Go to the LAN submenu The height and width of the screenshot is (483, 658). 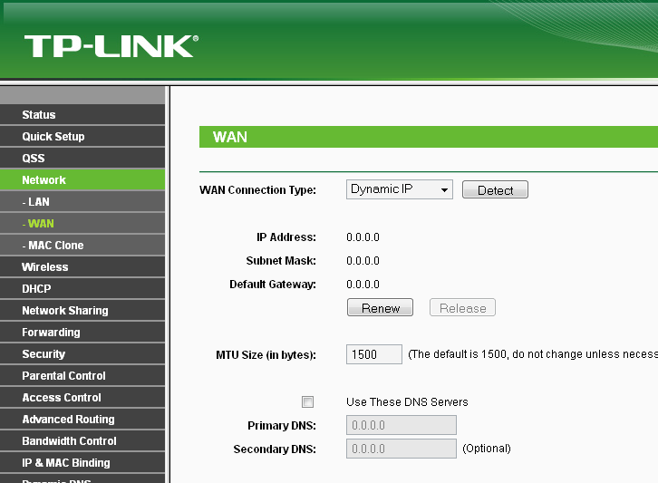click(82, 202)
